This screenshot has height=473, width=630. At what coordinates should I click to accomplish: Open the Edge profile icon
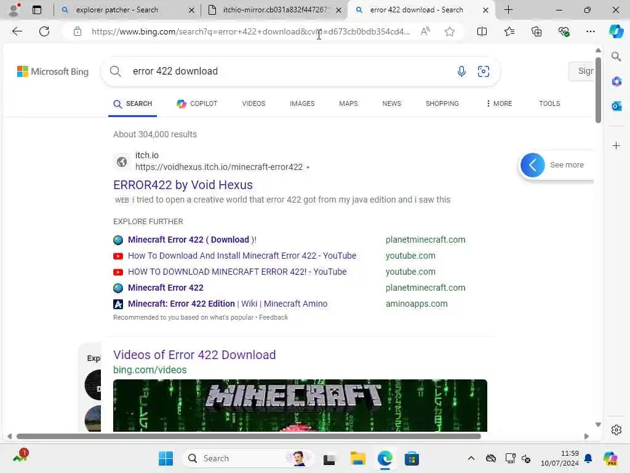(14, 10)
